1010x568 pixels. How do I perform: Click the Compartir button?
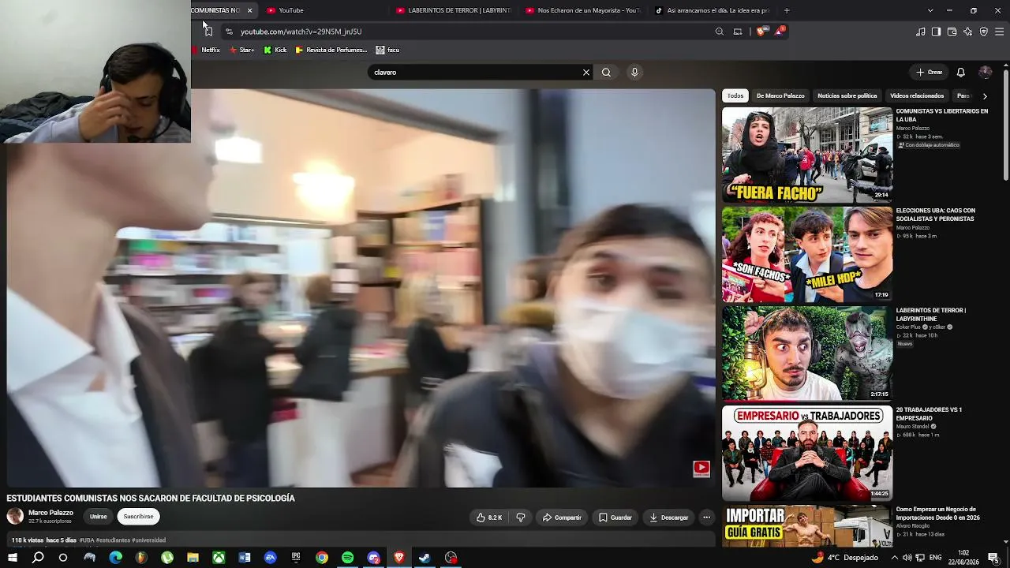(x=562, y=518)
